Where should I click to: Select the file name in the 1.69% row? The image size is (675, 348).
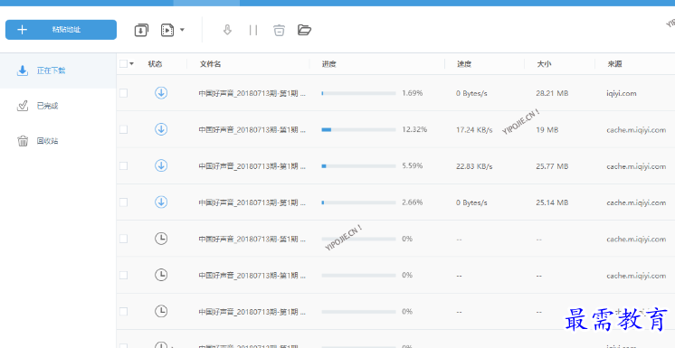(x=252, y=93)
